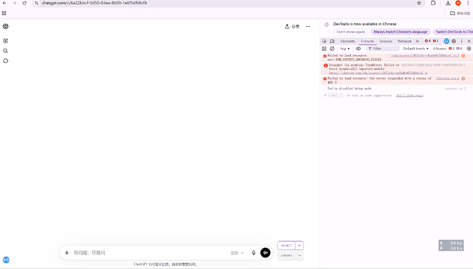Open DevTools settings gear

pyautogui.click(x=454, y=41)
